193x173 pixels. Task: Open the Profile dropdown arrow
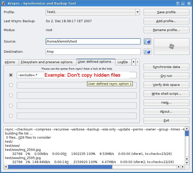click(x=137, y=12)
